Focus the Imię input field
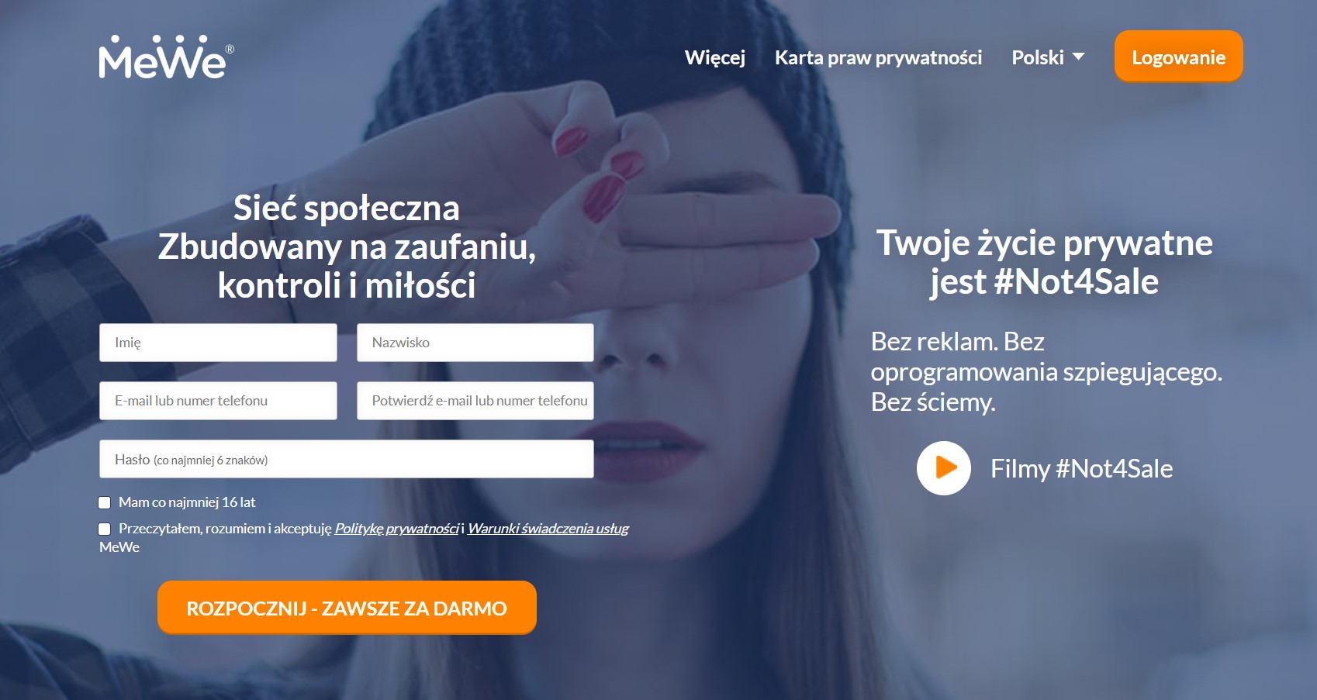1317x700 pixels. coord(218,343)
